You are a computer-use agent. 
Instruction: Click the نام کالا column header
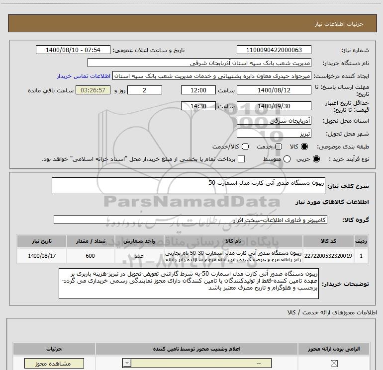click(x=233, y=241)
